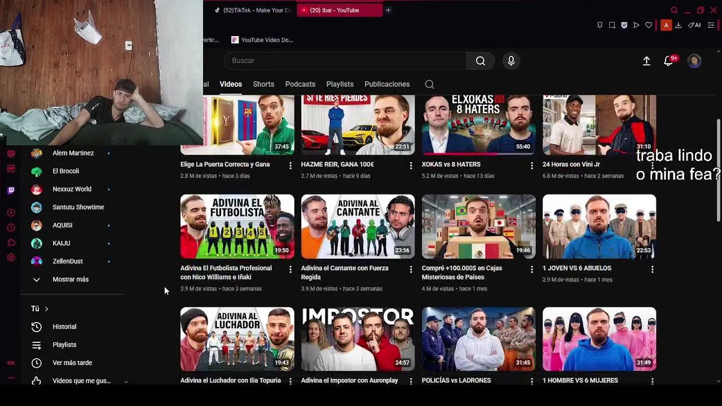The image size is (722, 406).
Task: Open the 24 Horas con Vini Jr title
Action: tap(571, 165)
